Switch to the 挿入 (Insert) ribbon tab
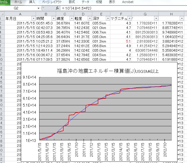 32,2
